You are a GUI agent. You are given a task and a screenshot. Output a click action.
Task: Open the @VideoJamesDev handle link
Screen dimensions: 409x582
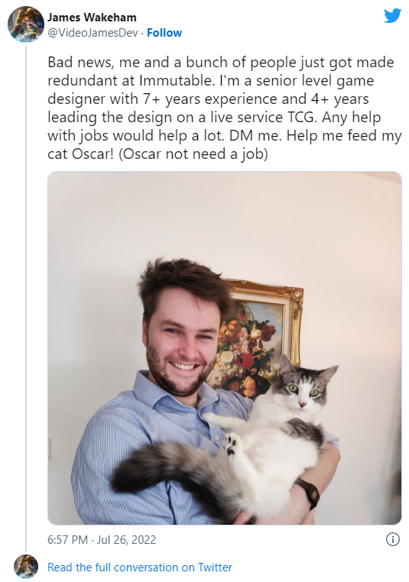tap(93, 33)
